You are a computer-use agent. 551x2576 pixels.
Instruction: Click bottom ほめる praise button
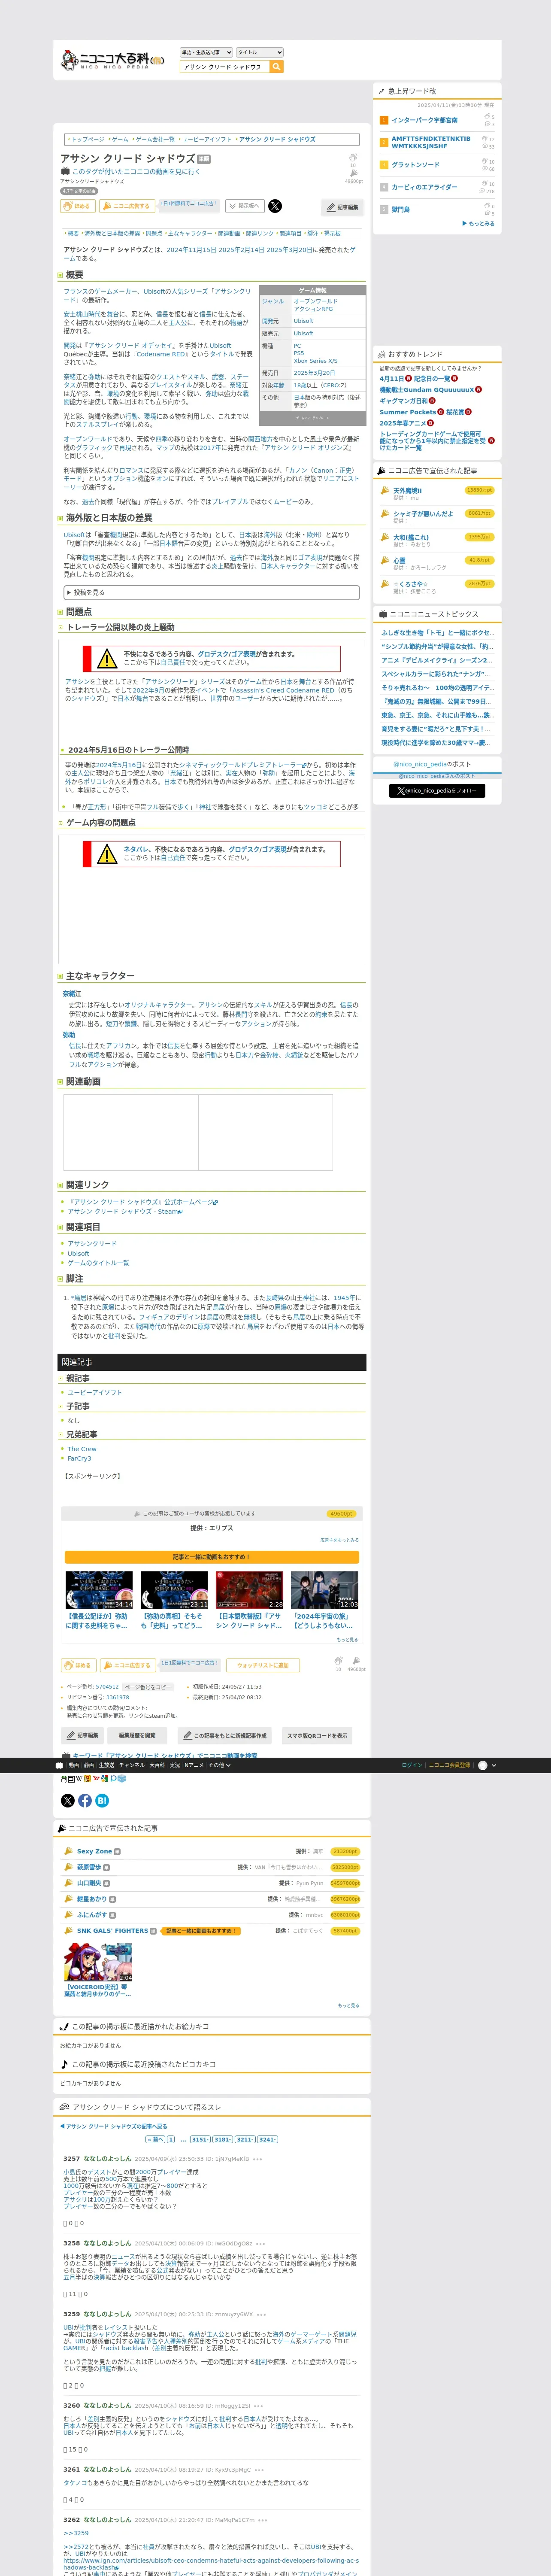(78, 1665)
